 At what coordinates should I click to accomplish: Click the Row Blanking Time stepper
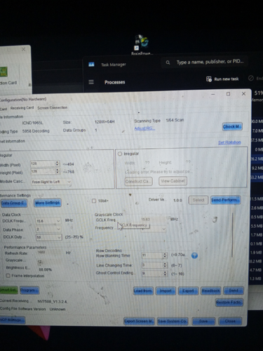(165, 256)
